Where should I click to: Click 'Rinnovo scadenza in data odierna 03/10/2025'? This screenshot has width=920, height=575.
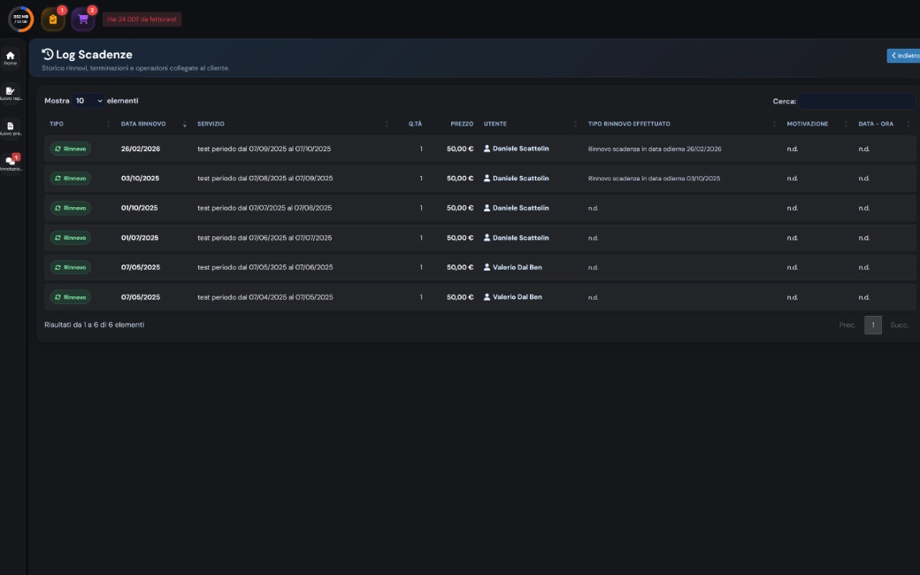coord(655,179)
